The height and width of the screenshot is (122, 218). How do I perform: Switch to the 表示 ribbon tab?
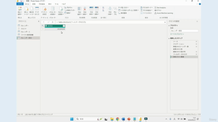[50, 4]
